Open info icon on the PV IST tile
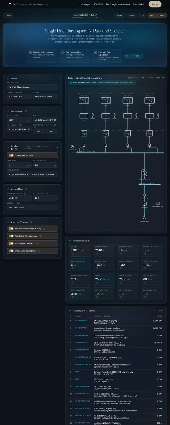This screenshot has height=425, width=170. (73, 254)
